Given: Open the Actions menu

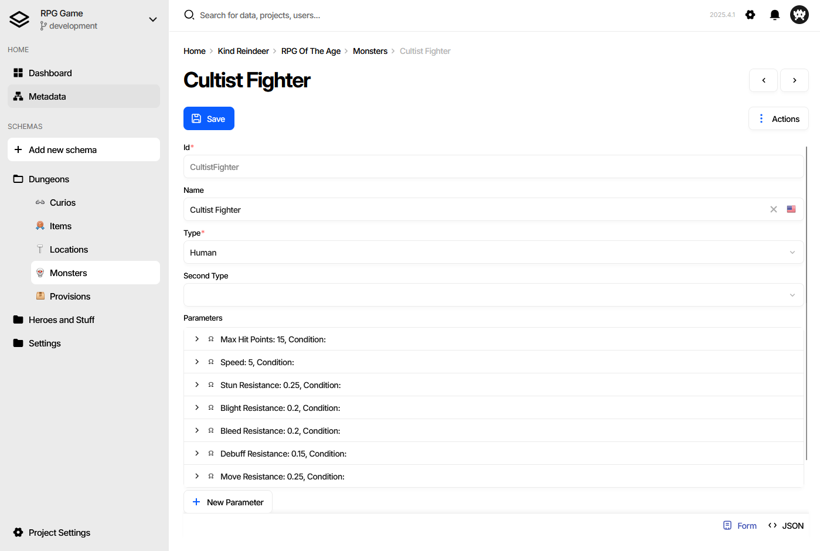Looking at the screenshot, I should [x=778, y=118].
